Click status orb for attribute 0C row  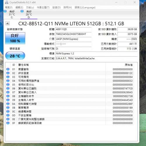pos(8,112)
